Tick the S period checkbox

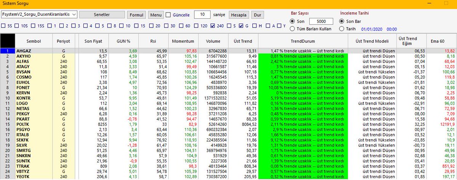(x=230, y=26)
